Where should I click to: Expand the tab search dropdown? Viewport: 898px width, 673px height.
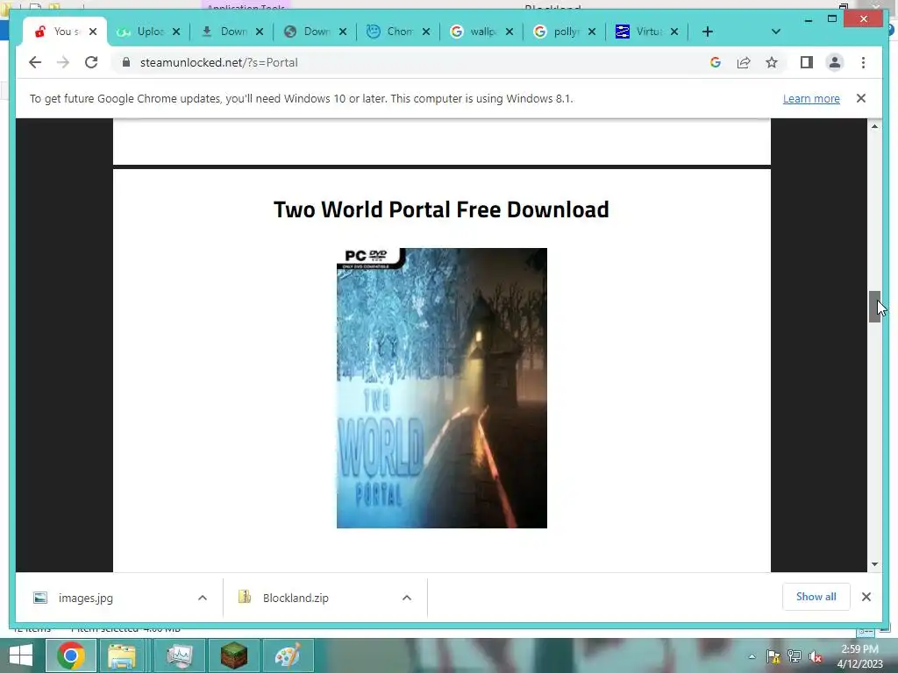point(776,32)
